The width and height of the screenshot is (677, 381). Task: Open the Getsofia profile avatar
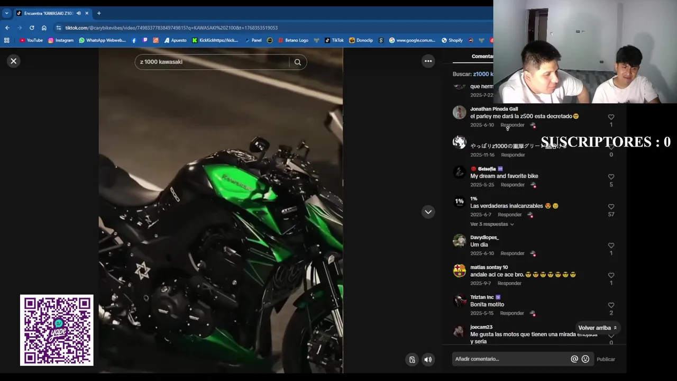459,172
